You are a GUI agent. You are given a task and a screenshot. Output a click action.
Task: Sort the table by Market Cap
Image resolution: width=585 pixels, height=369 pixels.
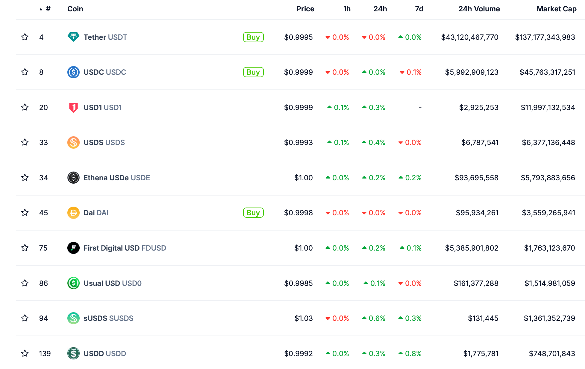point(556,9)
